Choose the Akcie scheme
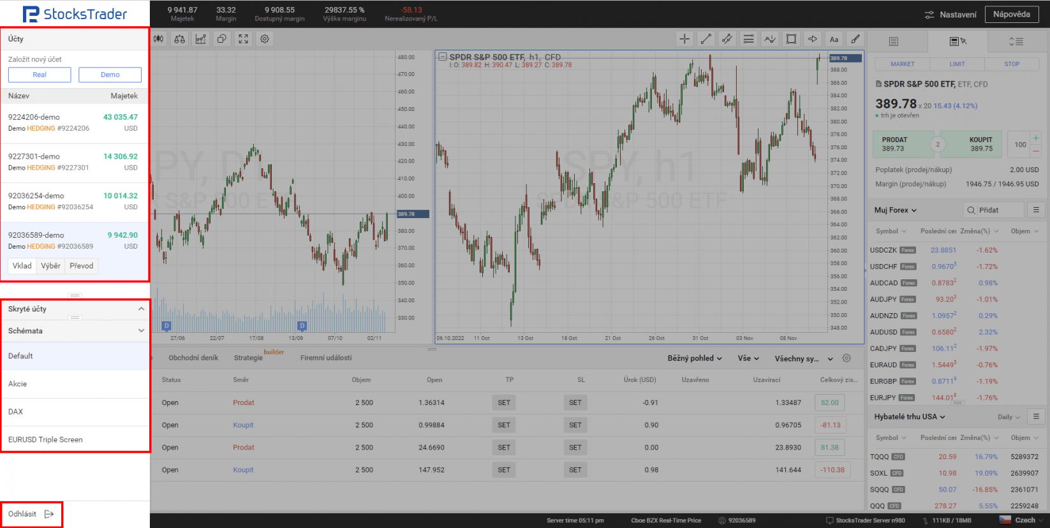Viewport: 1050px width, 528px height. [x=75, y=385]
